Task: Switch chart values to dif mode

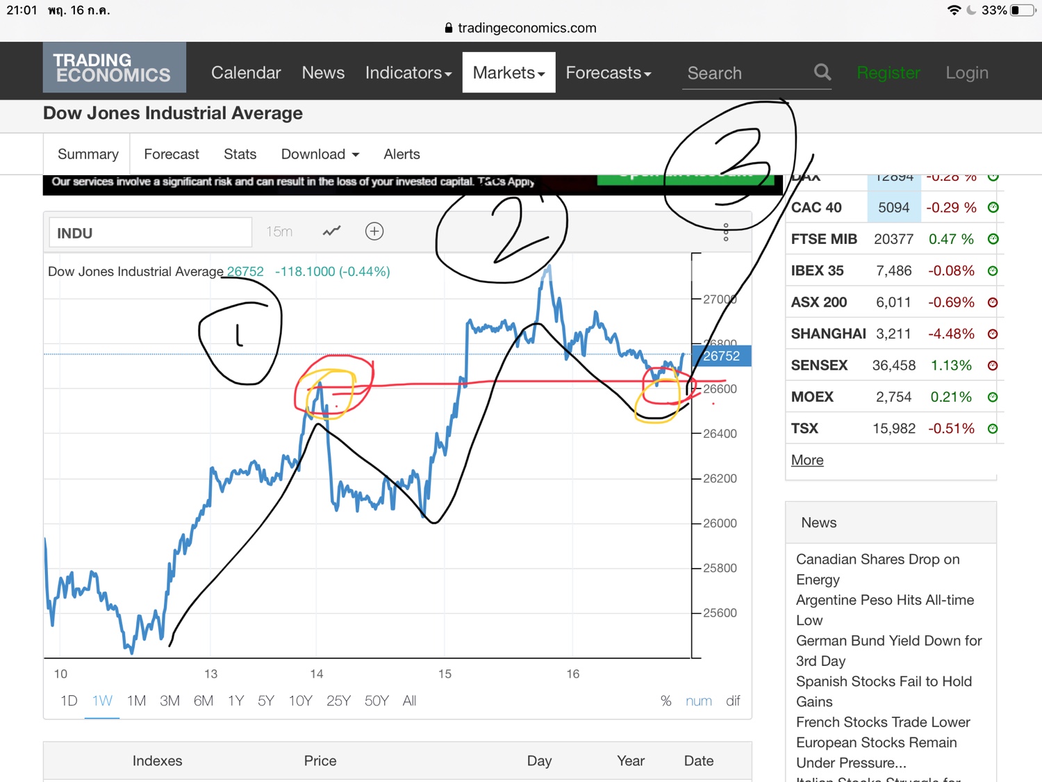Action: (x=733, y=701)
